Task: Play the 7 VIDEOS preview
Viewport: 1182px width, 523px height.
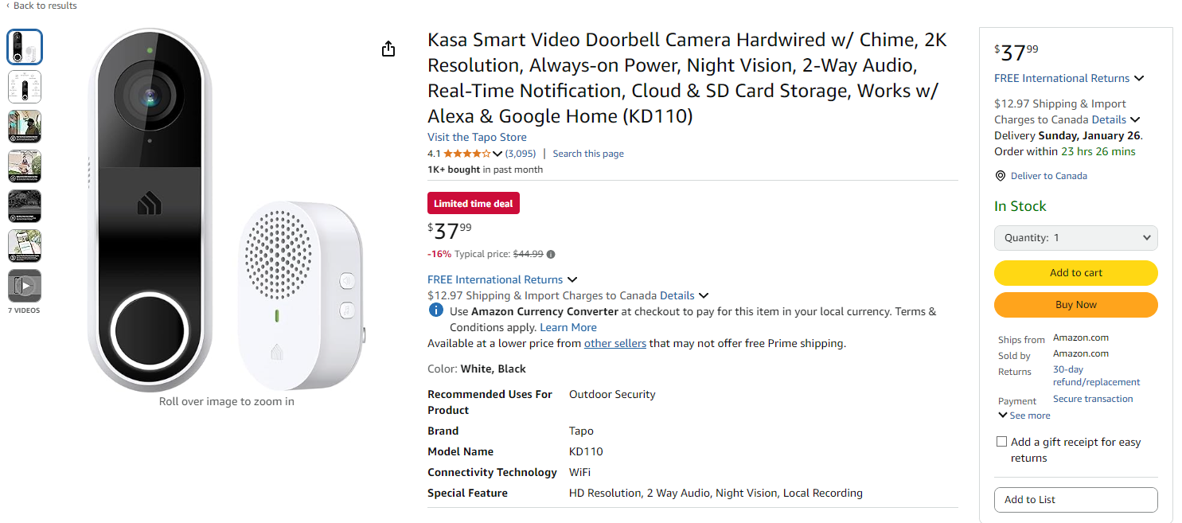Action: click(25, 285)
